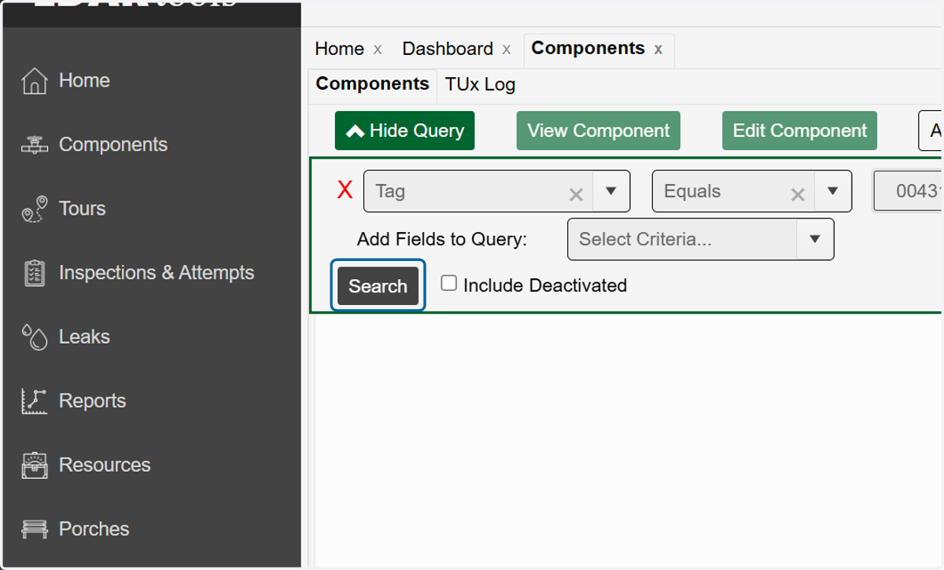Open the Tag field dropdown arrow
Viewport: 944px width, 570px height.
(610, 191)
